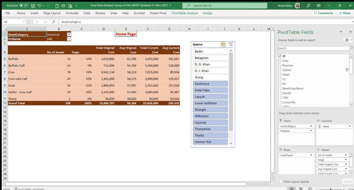
Task: Check the Gender field checkbox
Action: pos(280,93)
